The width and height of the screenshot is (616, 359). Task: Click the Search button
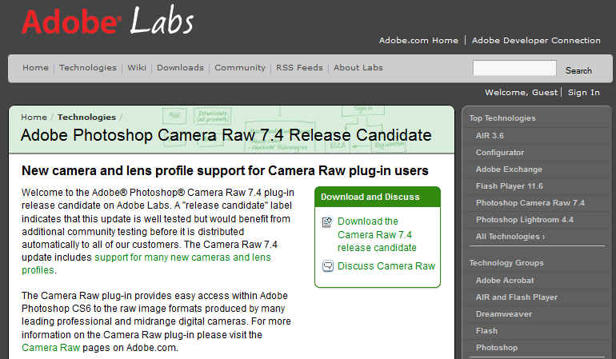[x=578, y=70]
